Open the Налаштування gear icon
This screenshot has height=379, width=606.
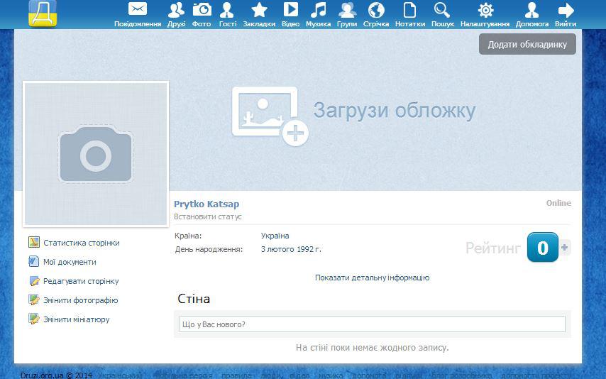click(x=485, y=10)
